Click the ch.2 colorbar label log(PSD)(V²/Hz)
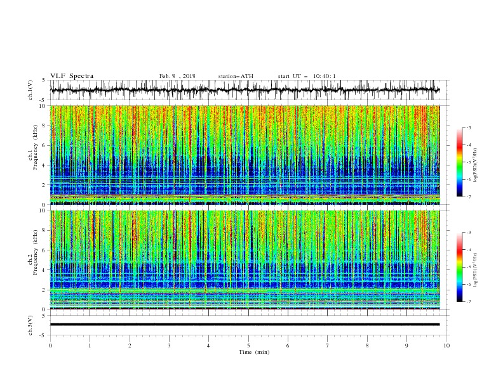503x388 pixels. pos(475,270)
